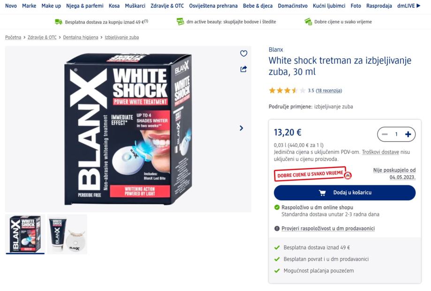Decrease quantity with the minus button
431x291 pixels.
(385, 134)
